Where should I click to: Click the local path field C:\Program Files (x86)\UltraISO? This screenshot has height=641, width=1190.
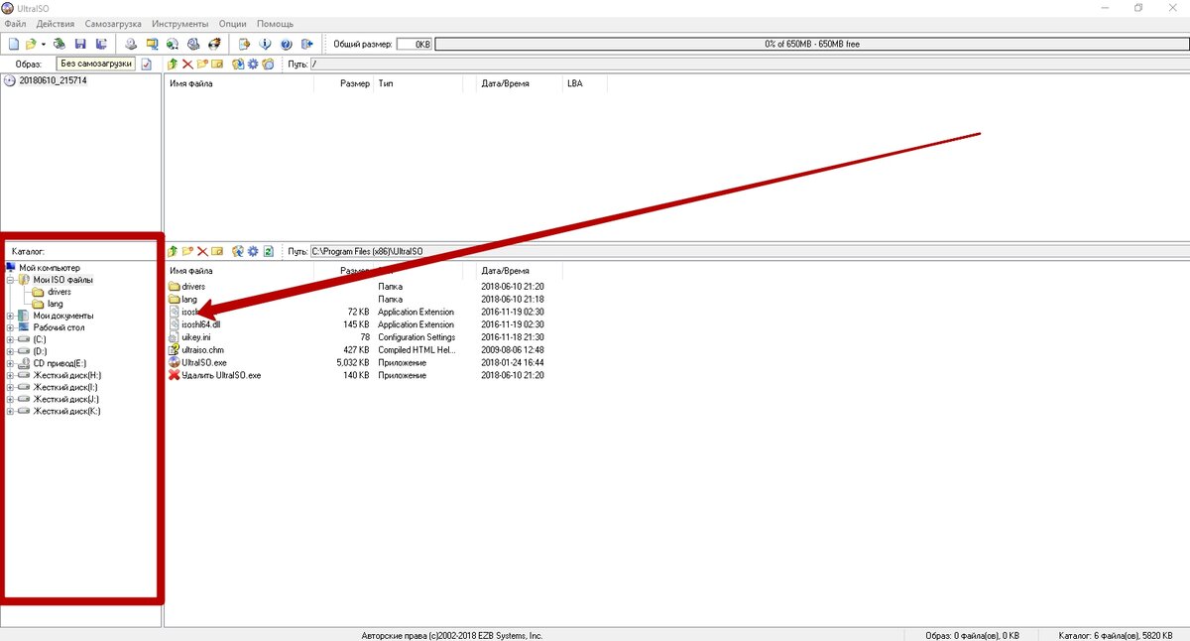[x=749, y=252]
